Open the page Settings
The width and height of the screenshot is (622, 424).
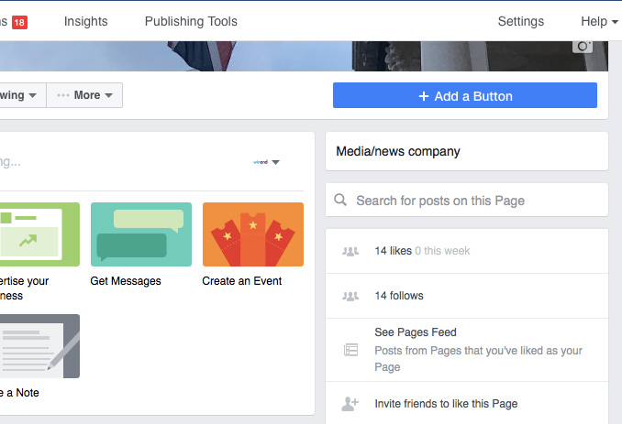[520, 21]
